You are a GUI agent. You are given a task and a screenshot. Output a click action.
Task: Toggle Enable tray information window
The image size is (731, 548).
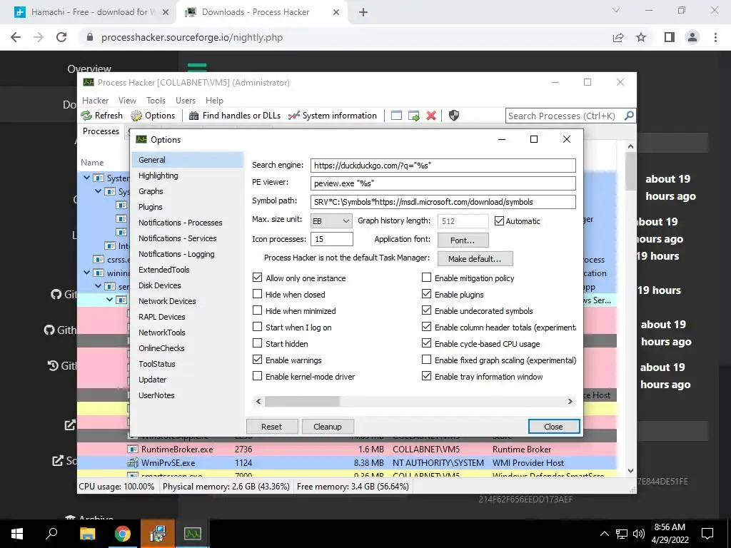(x=427, y=376)
